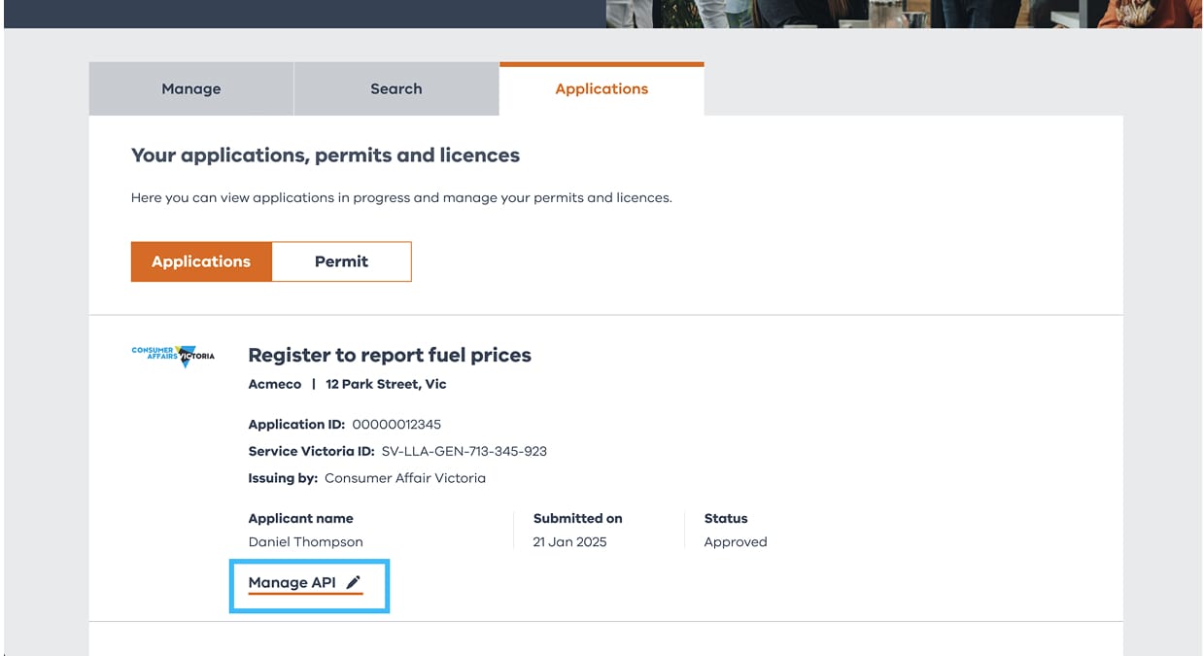Click the pencil edit icon beside Manage API
The width and height of the screenshot is (1203, 656).
(353, 582)
